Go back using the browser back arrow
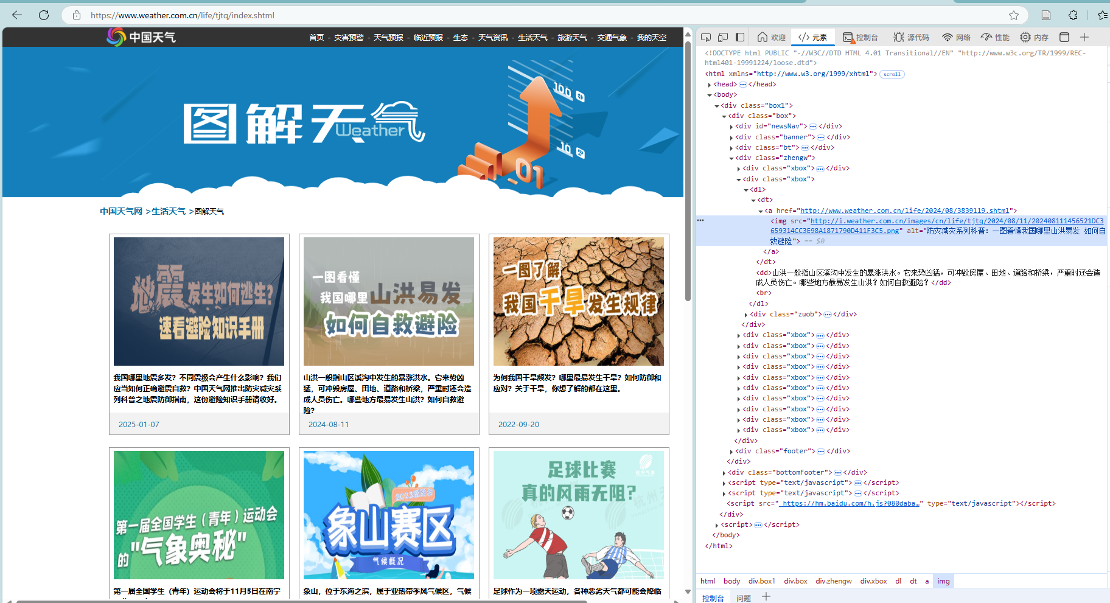This screenshot has height=603, width=1110. tap(17, 15)
